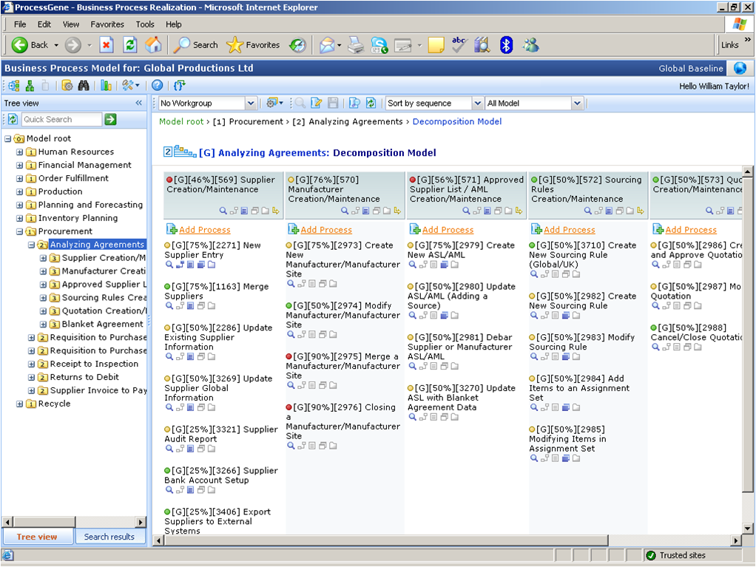Click the browser Stop button

click(x=106, y=45)
